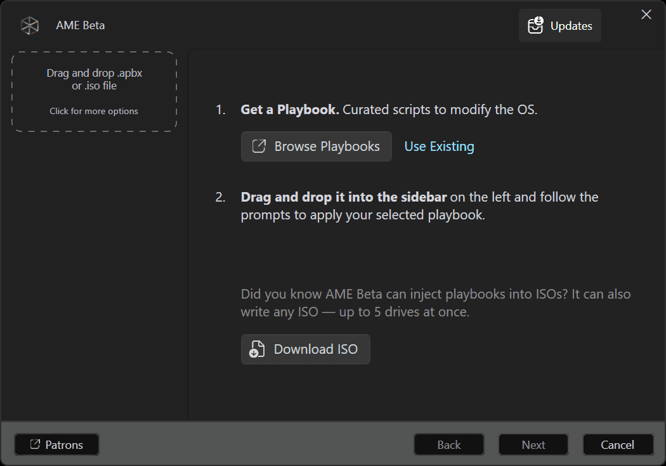Click the 'Get a Playbook.' heading
This screenshot has width=666, height=466.
tap(290, 110)
